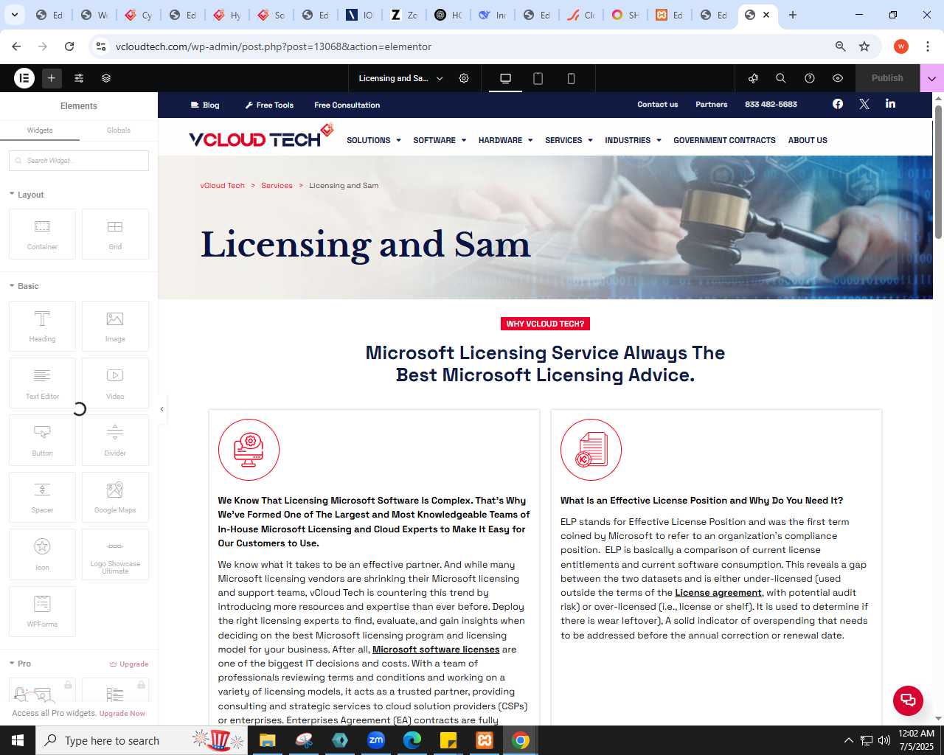Switch to the Globals tab
The width and height of the screenshot is (944, 755).
[119, 131]
